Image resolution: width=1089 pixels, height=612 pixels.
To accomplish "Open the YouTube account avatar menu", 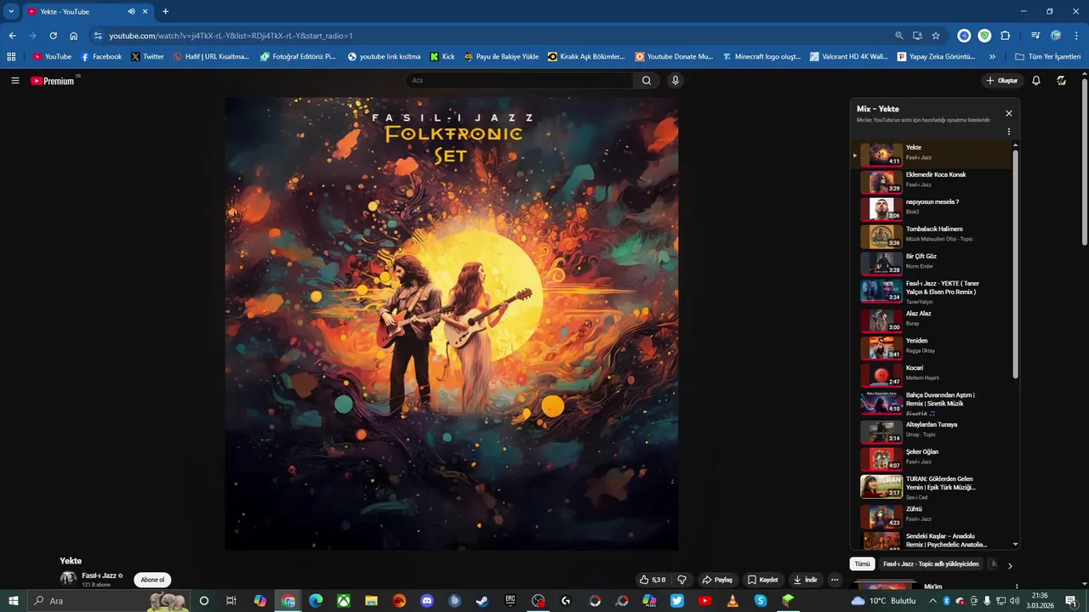I will [x=1062, y=81].
